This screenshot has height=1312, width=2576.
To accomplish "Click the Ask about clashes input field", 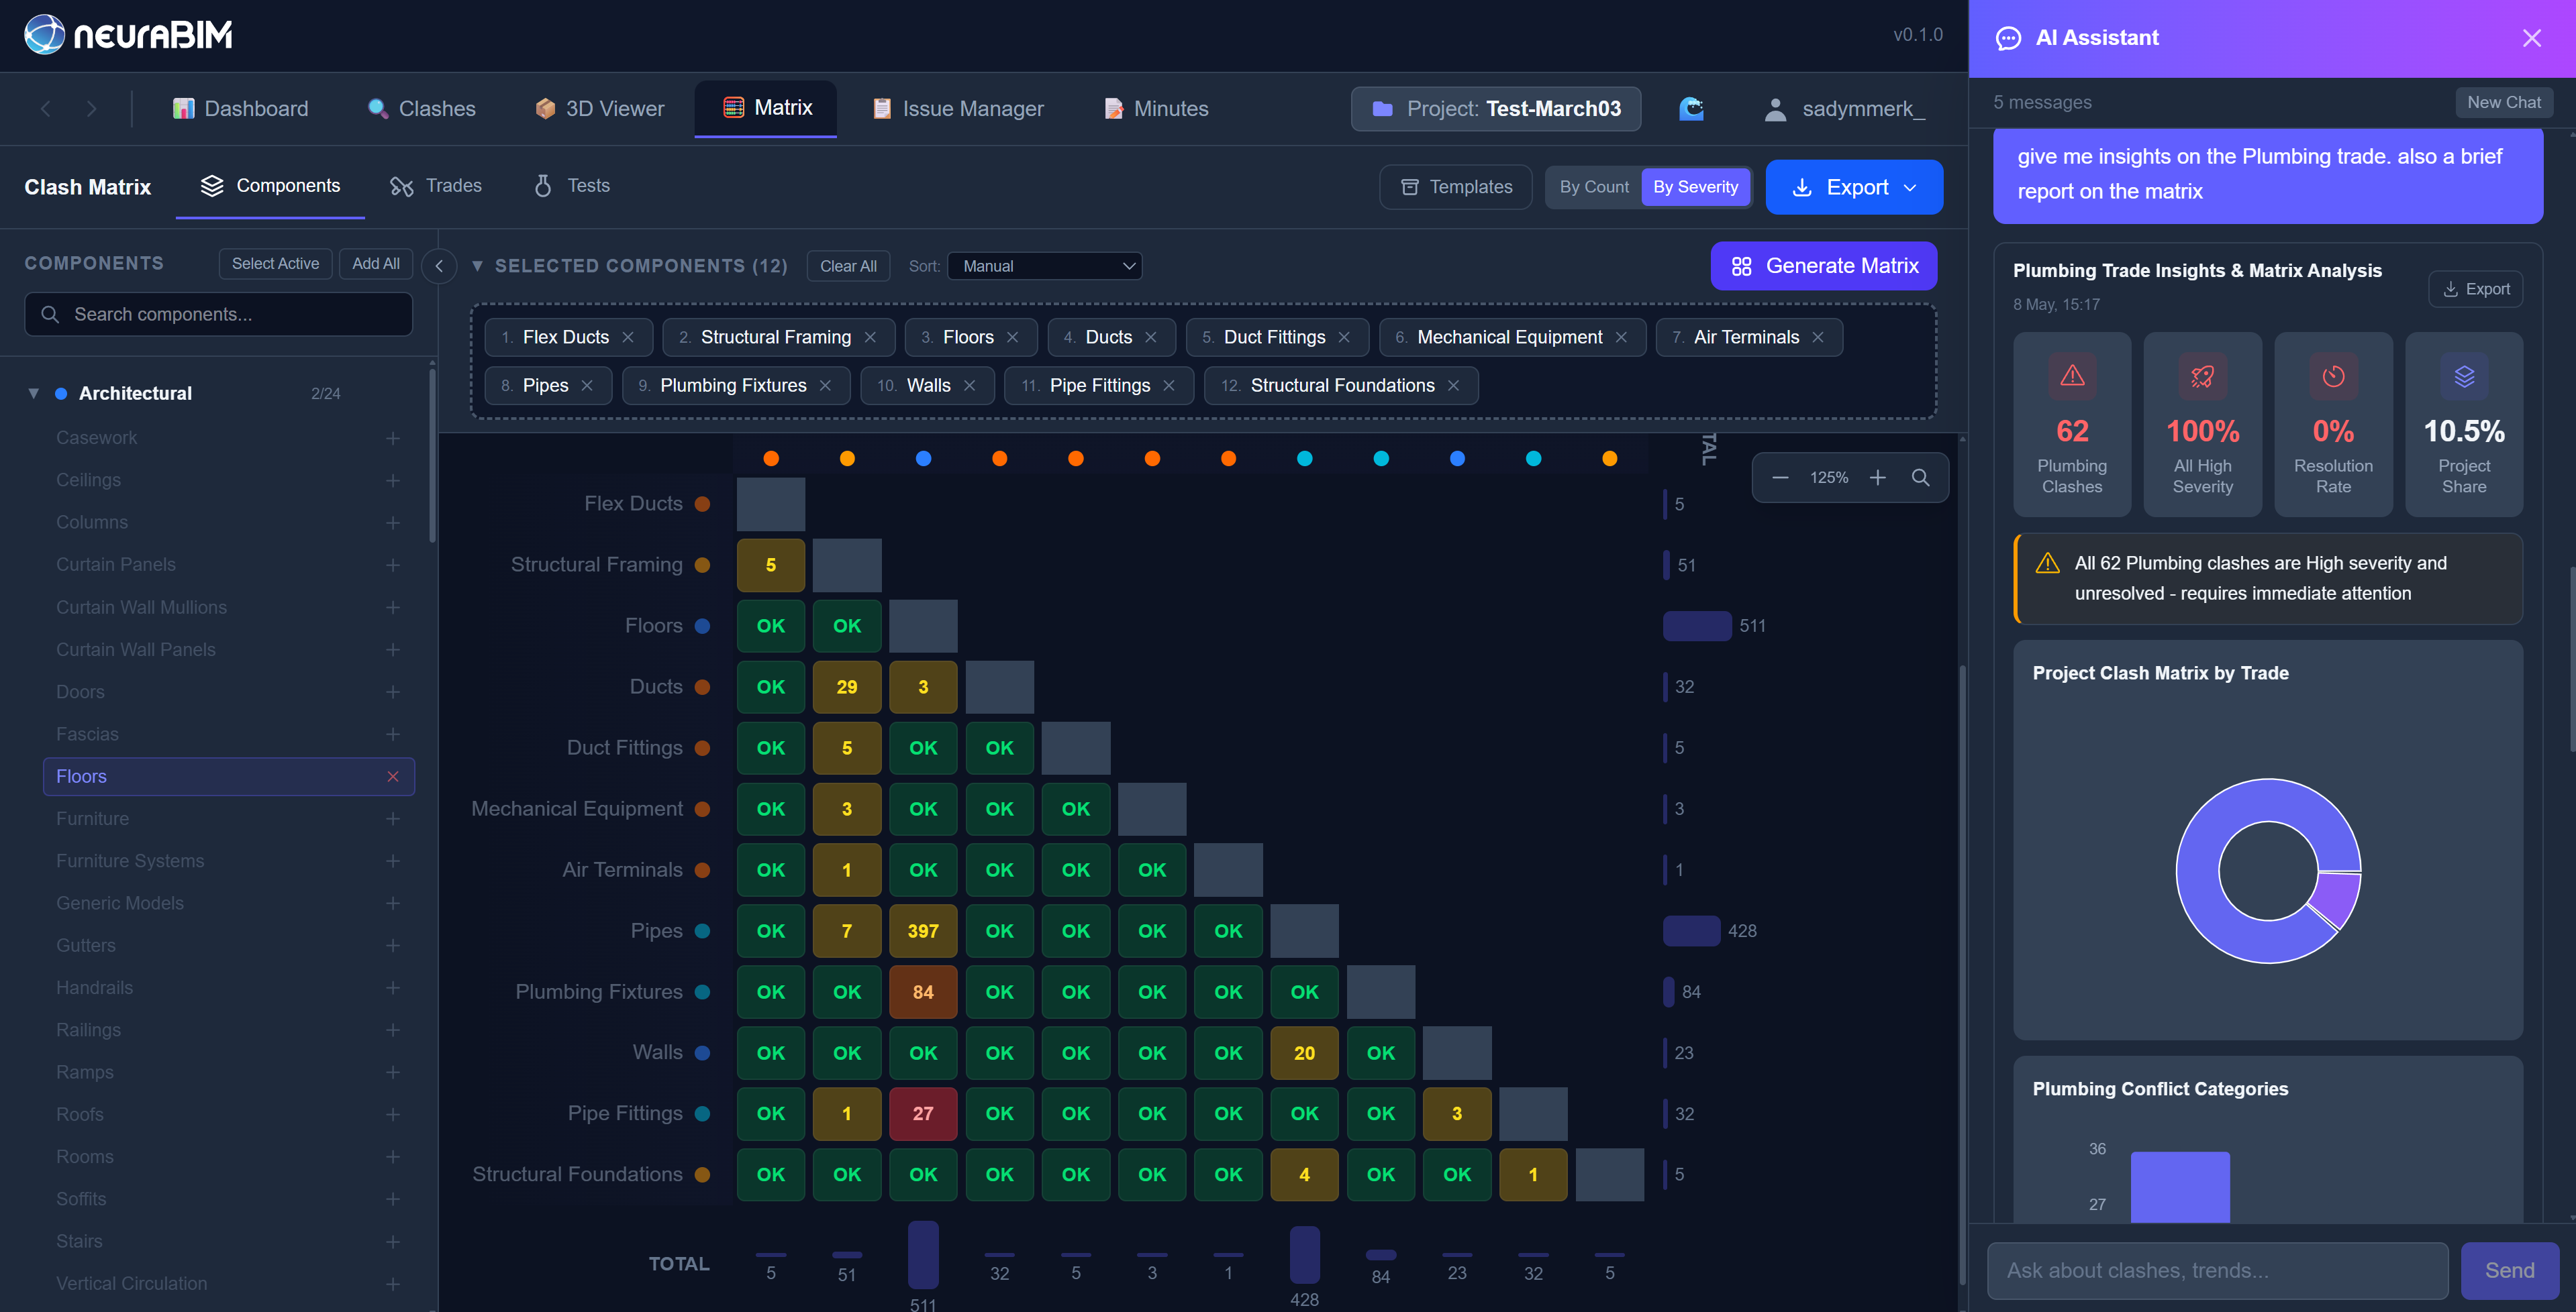I will [x=2217, y=1270].
